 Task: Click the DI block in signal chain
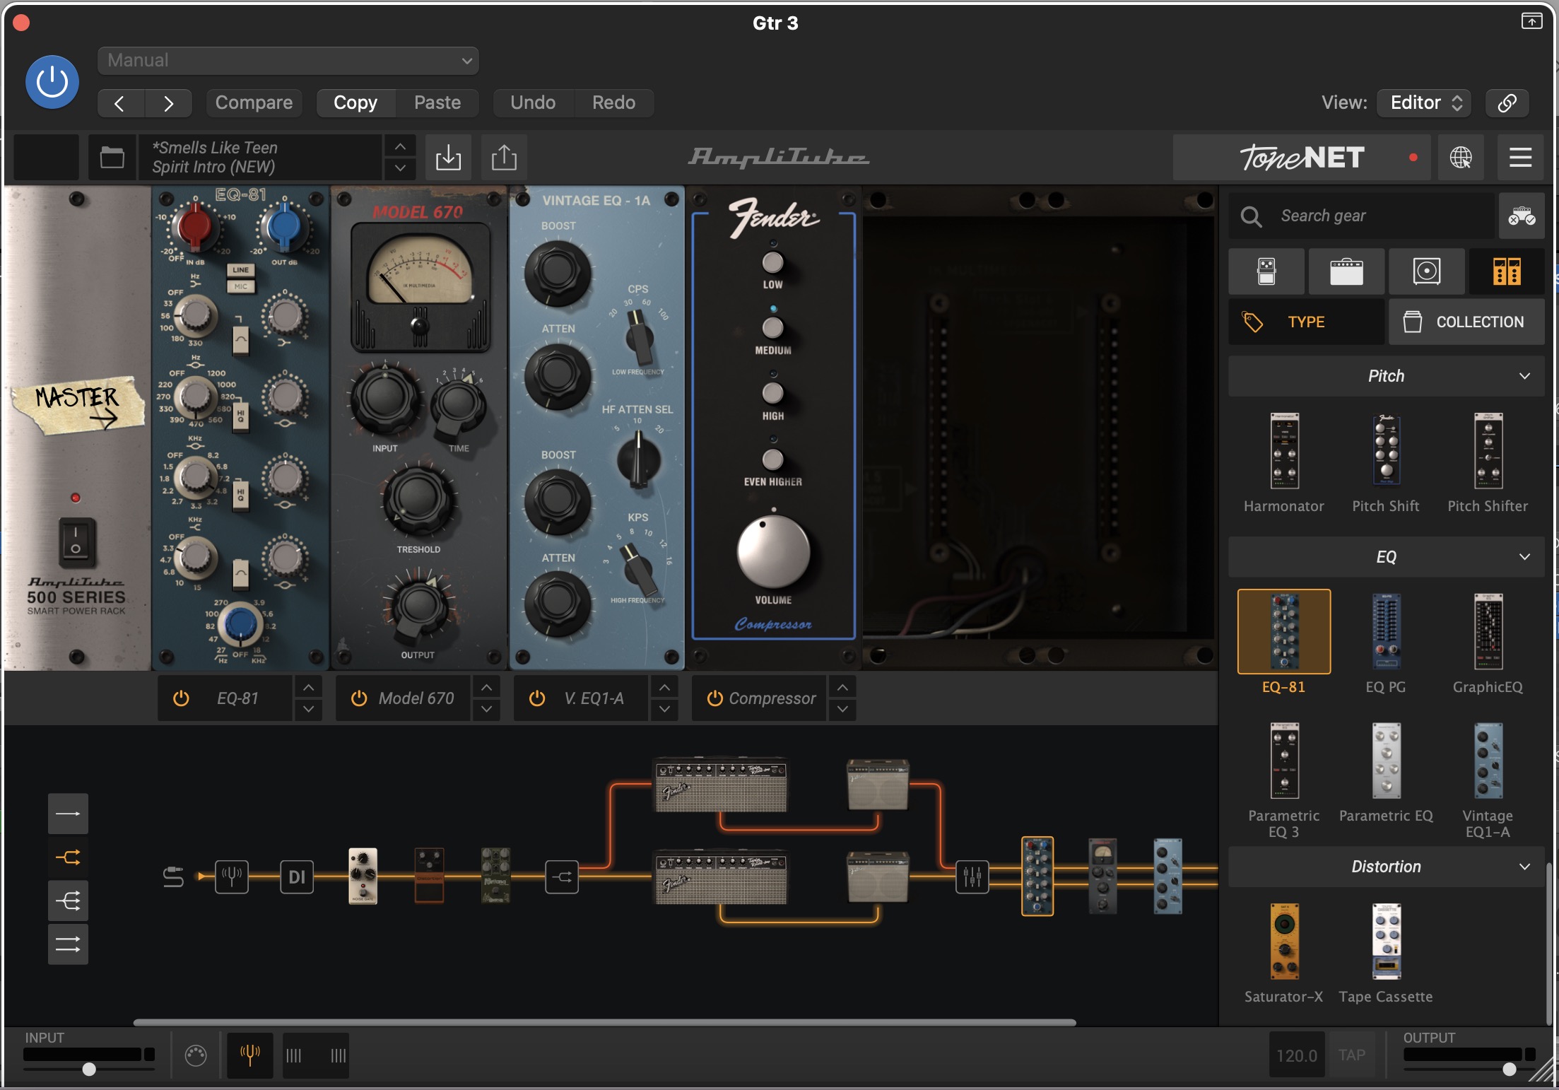(x=297, y=877)
